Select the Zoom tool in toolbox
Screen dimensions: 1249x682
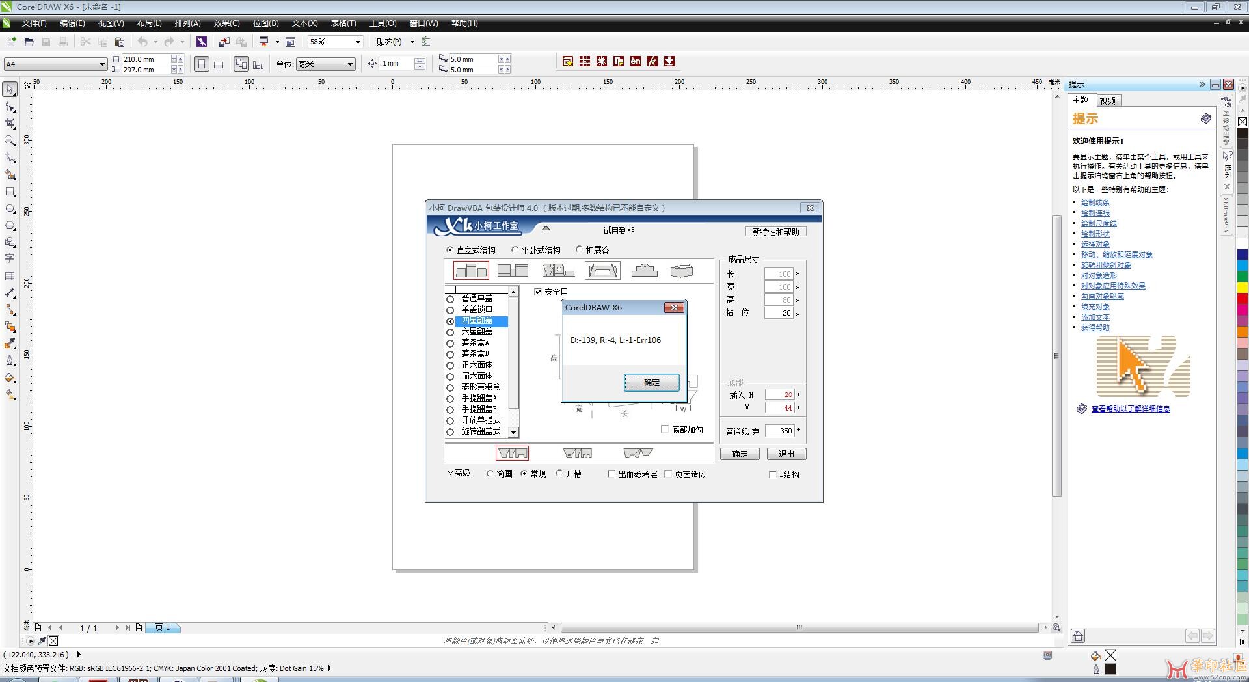coord(10,140)
